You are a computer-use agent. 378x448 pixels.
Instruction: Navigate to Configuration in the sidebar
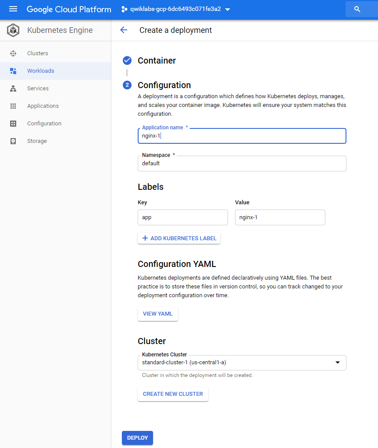click(x=55, y=124)
